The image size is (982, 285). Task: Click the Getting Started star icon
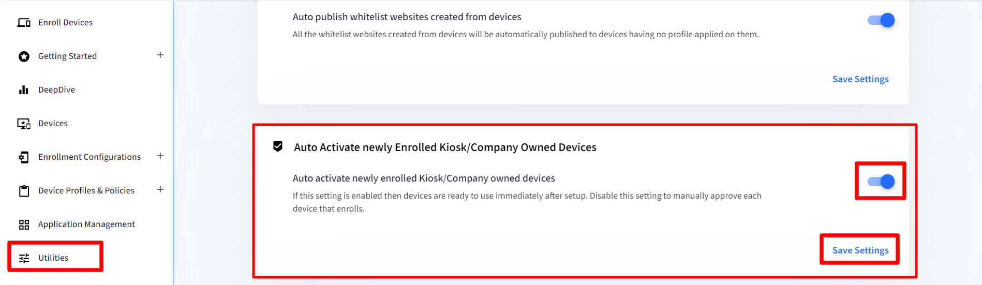pyautogui.click(x=24, y=56)
